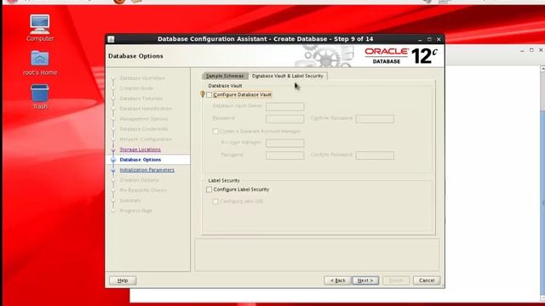Maximize the Database Configuration Assistant window
The image size is (545, 306).
pos(429,39)
